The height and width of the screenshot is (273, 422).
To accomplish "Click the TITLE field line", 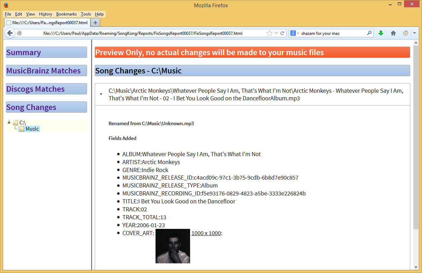I will click(179, 201).
